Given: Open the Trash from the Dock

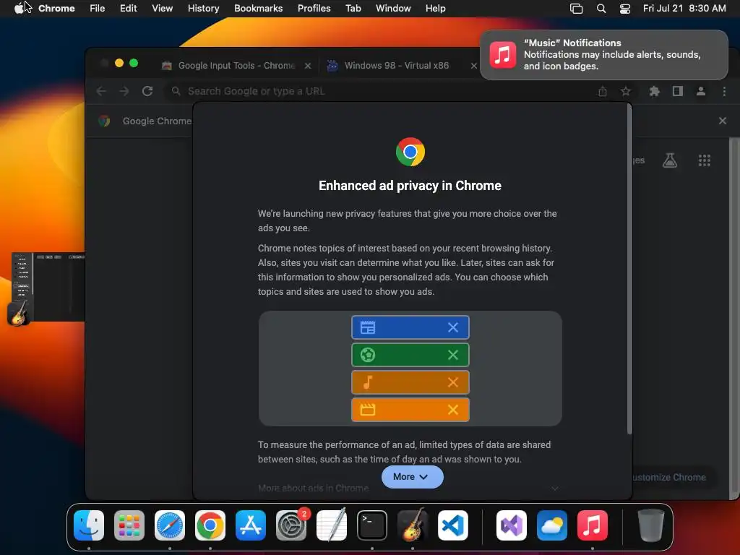Looking at the screenshot, I should 651,525.
